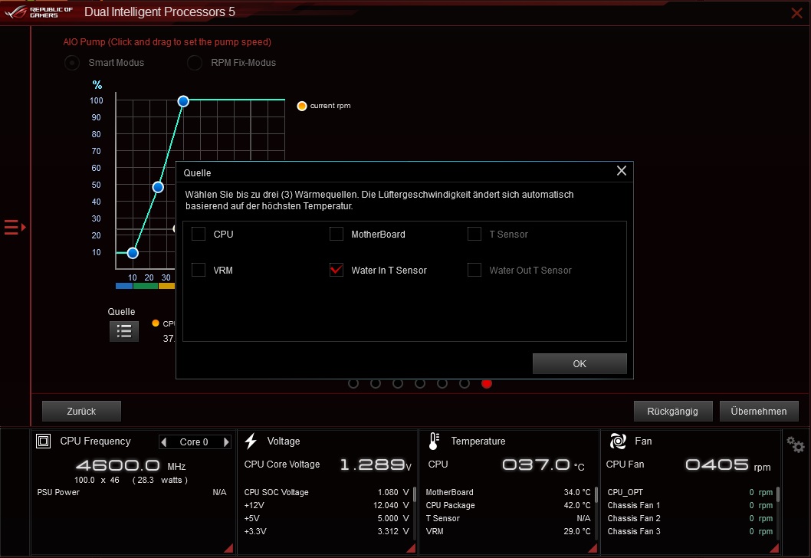The image size is (811, 558).
Task: Open the Quelle source list icon
Action: pos(124,331)
